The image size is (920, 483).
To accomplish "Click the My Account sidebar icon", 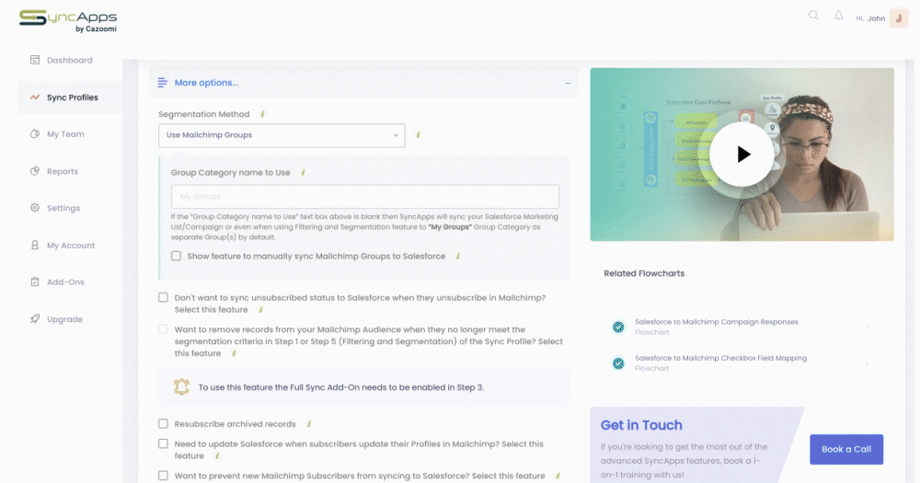I will coord(35,245).
